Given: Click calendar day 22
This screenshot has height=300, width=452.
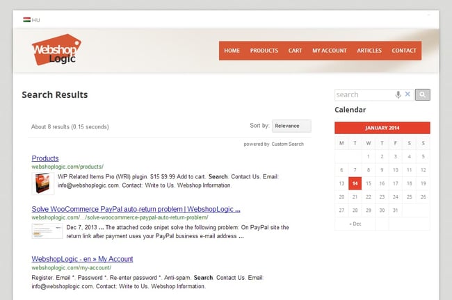Looking at the screenshot, I should tap(369, 197).
